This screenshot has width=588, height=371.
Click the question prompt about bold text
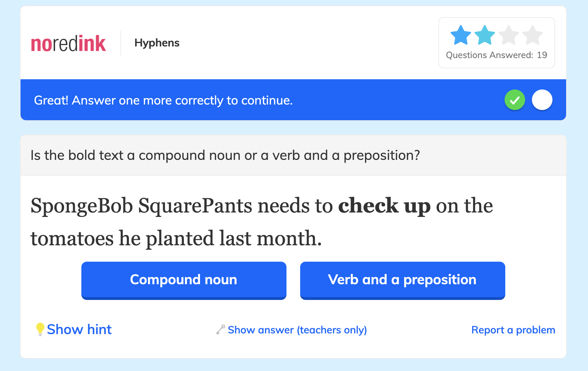225,155
